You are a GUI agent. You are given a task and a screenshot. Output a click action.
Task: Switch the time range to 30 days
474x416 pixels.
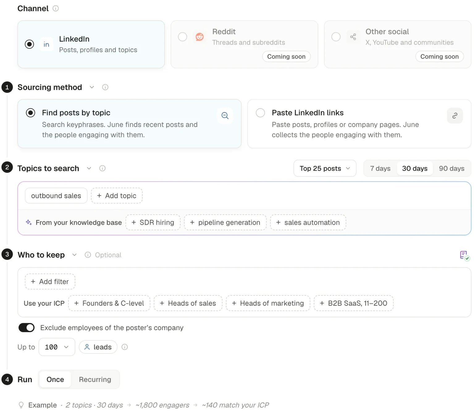click(415, 168)
